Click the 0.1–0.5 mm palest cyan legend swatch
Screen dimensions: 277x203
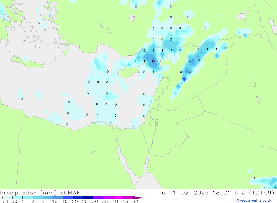(x=7, y=197)
